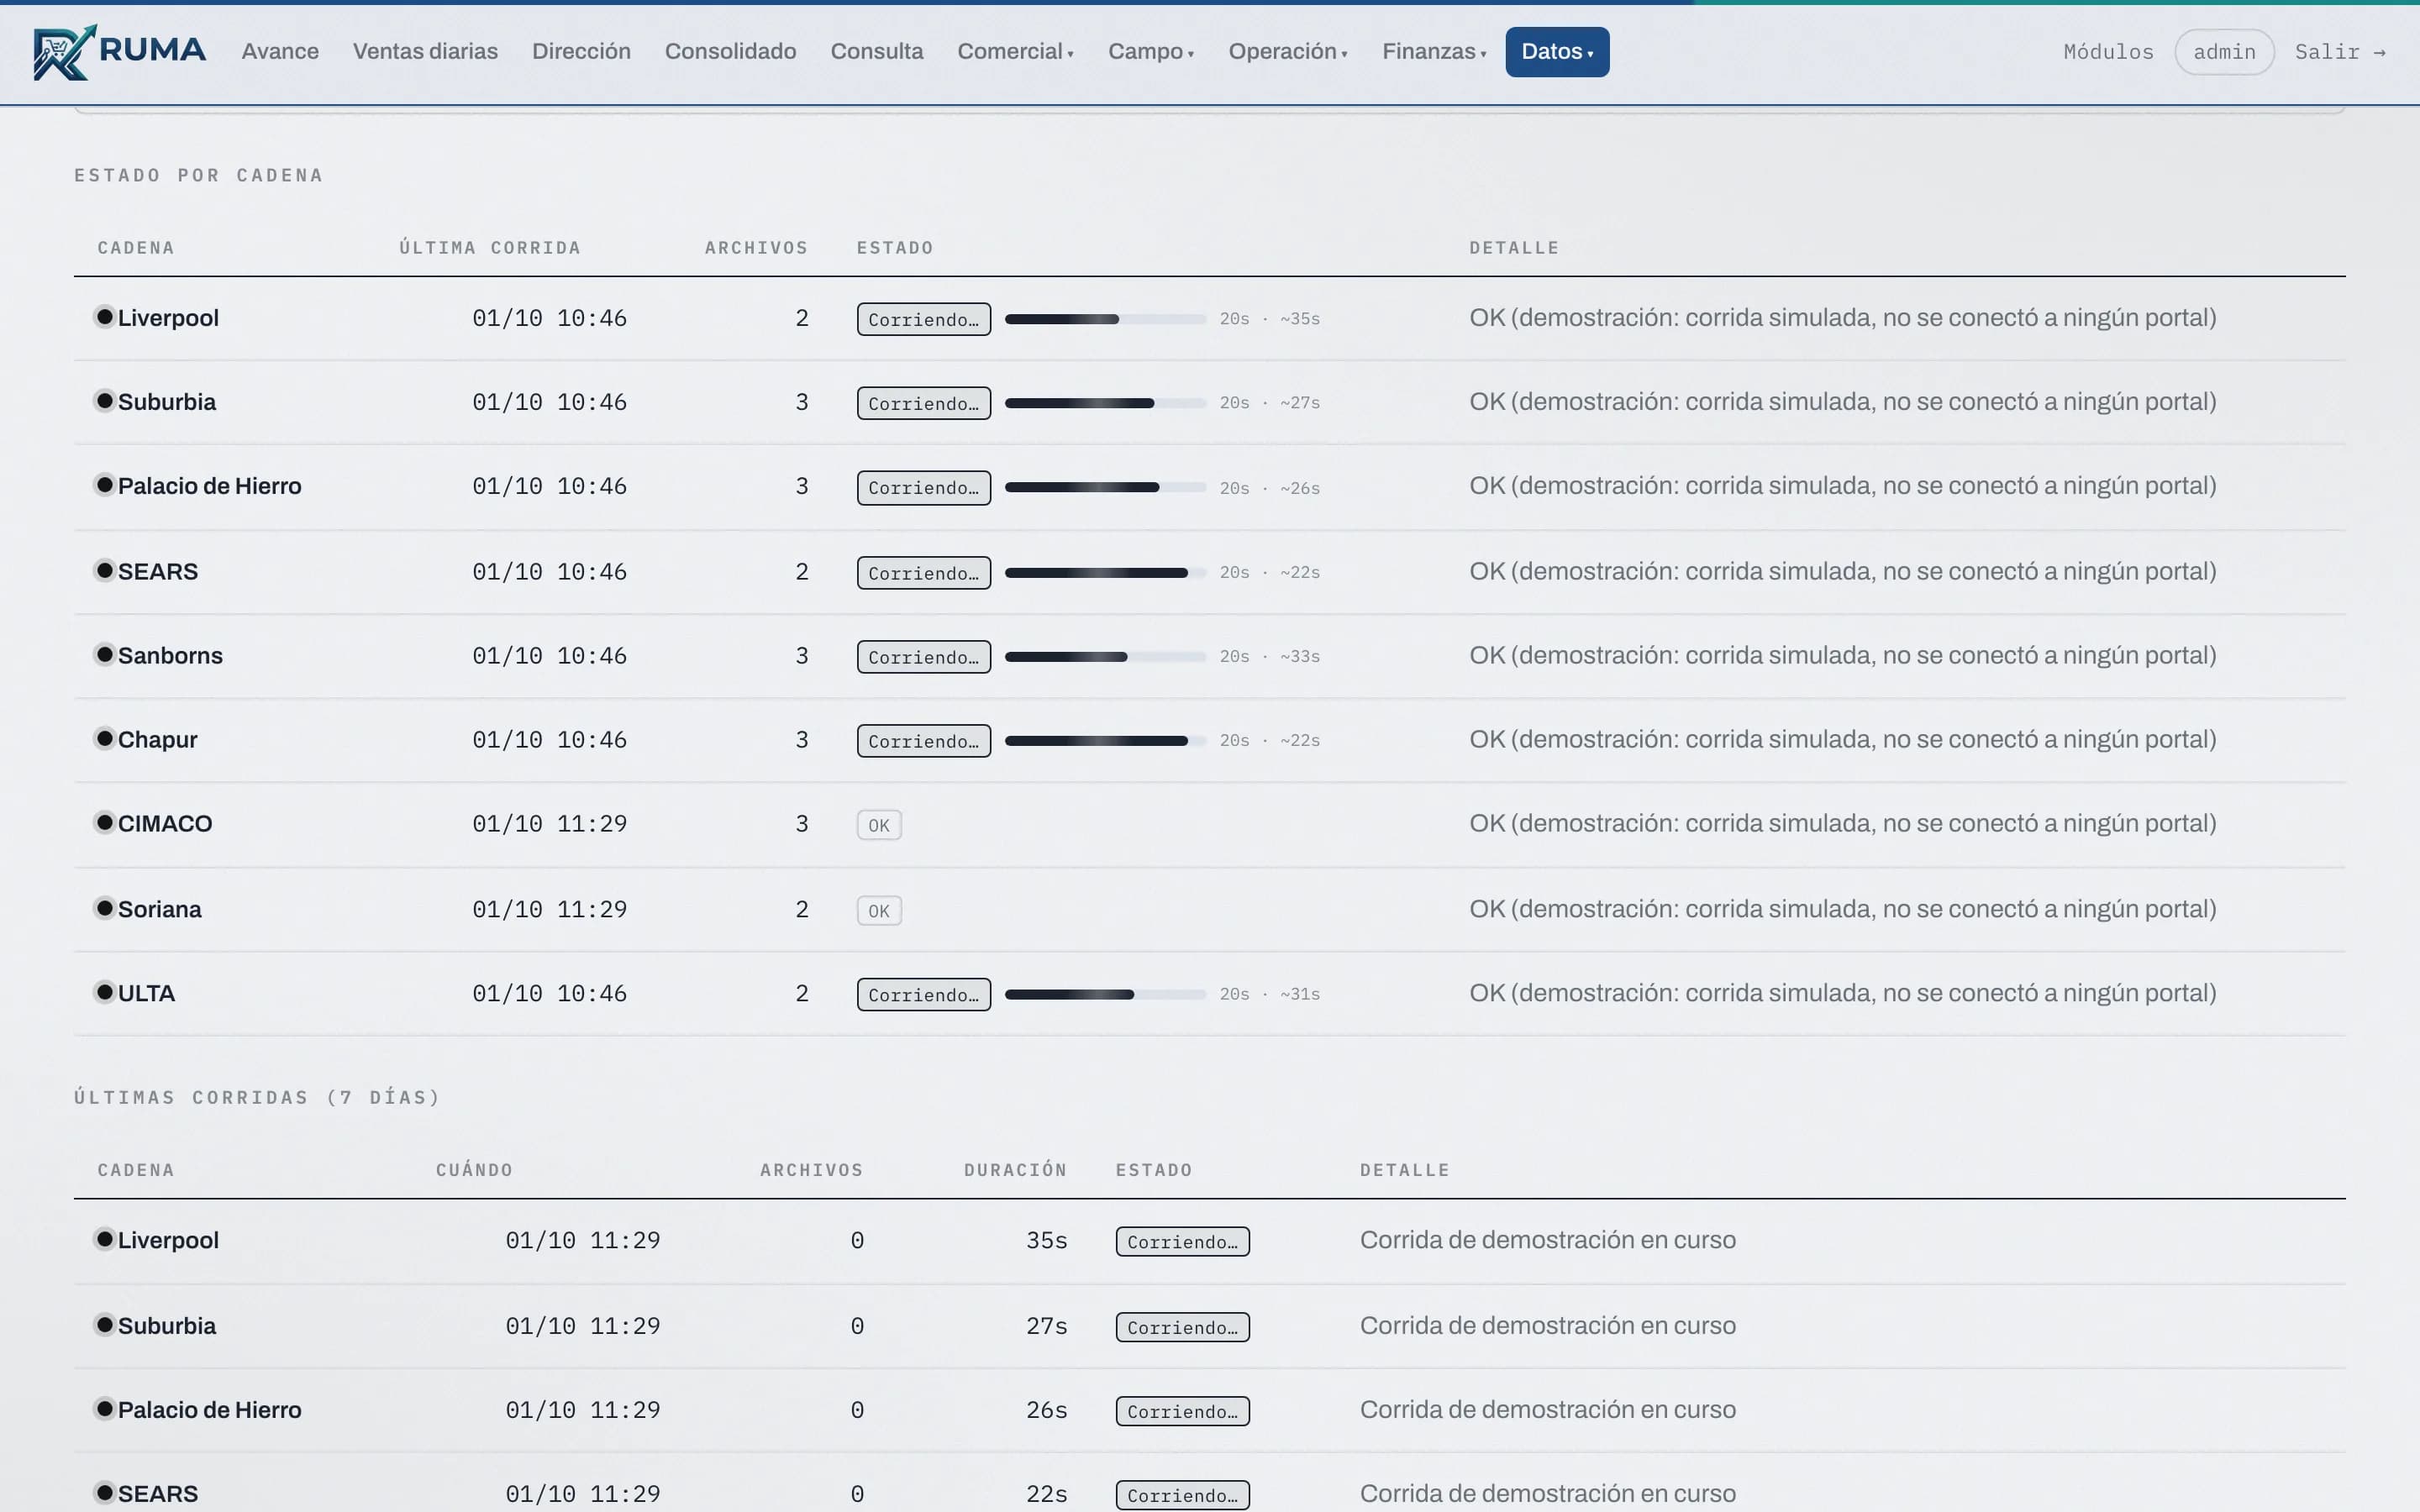Click the ESTADO POR CADENA section heading
2420x1512 pixels.
pos(199,175)
